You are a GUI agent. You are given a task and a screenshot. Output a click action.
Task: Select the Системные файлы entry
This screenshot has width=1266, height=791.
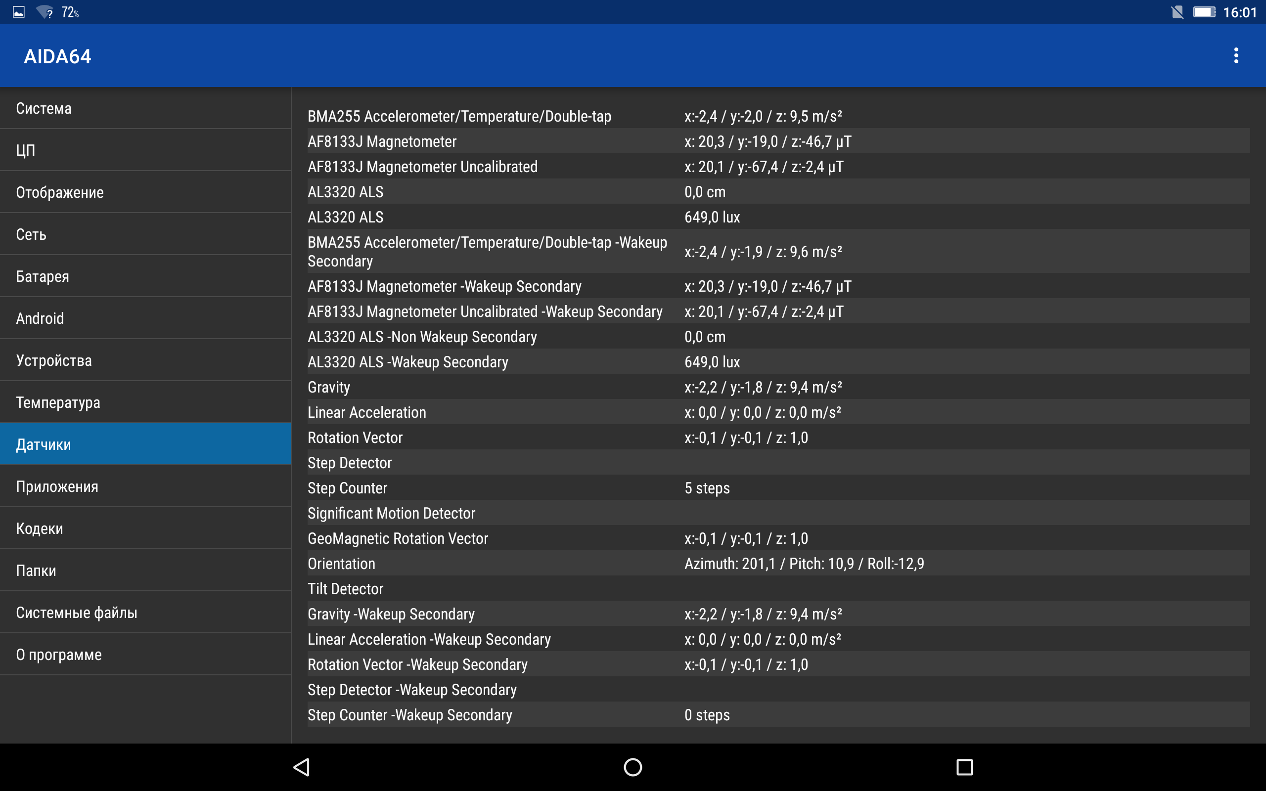(145, 613)
